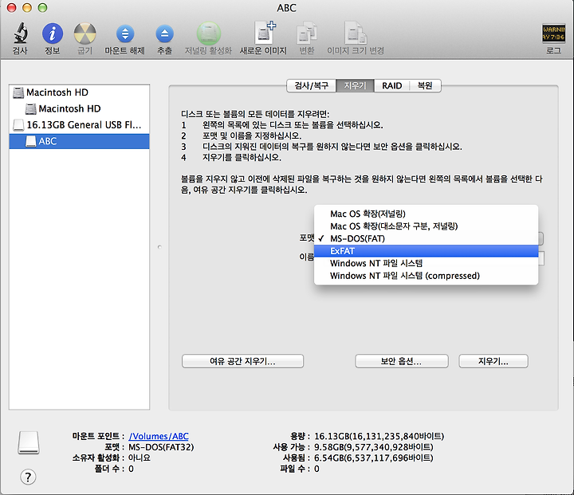This screenshot has width=574, height=495.
Task: Select the ABC volume in sidebar
Action: click(79, 141)
